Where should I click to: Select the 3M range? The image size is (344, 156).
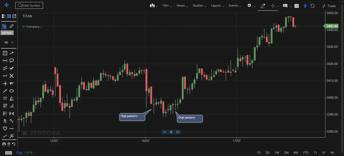286,153
